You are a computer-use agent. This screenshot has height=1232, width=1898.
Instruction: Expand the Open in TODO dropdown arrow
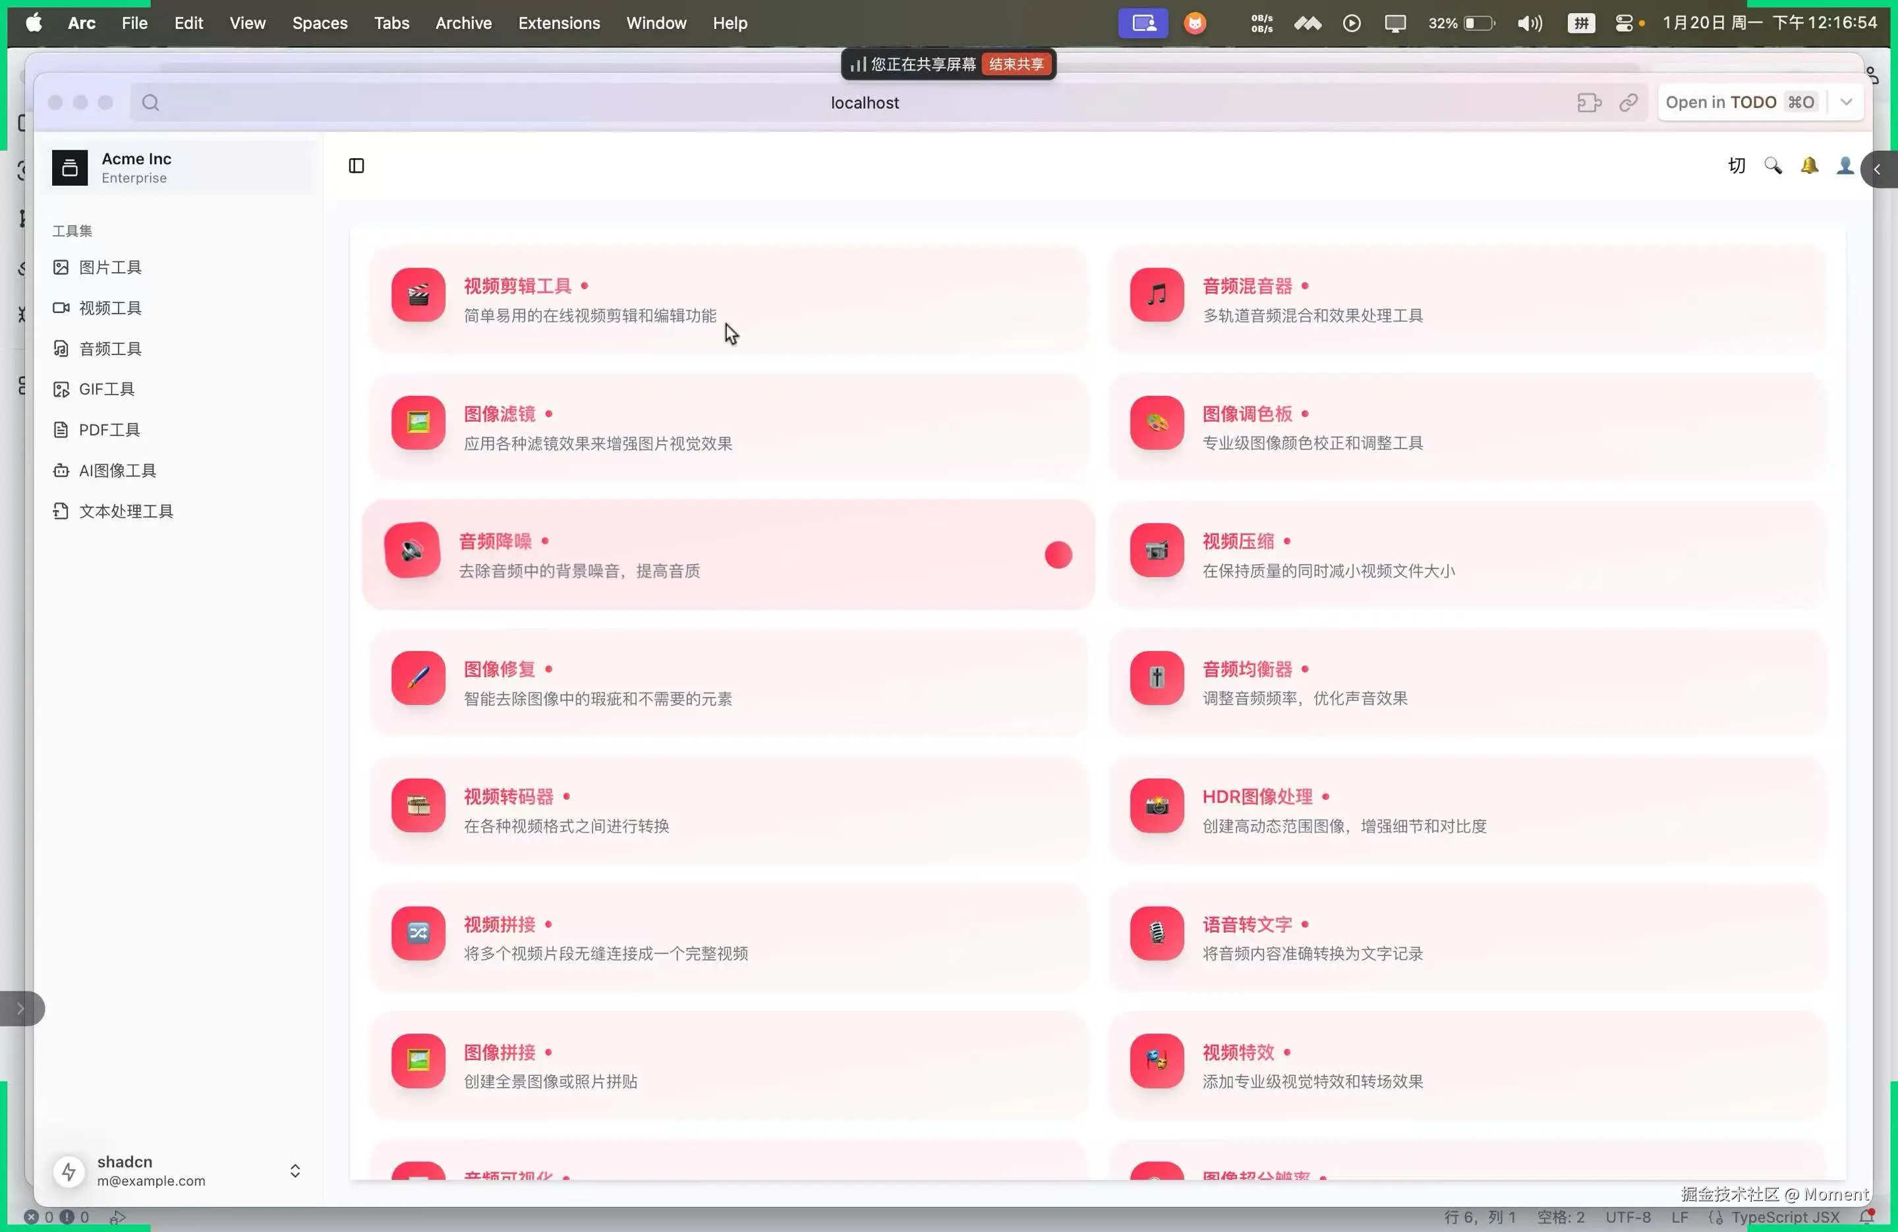click(1845, 102)
